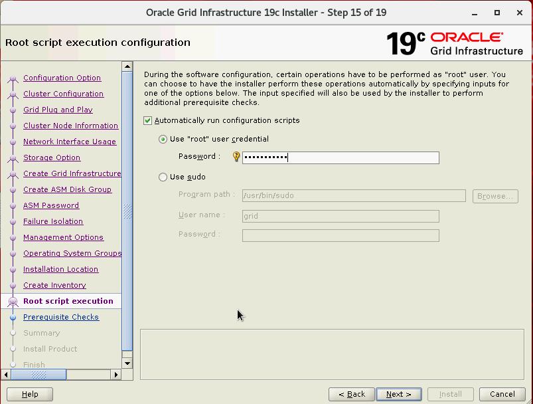The image size is (533, 404).
Task: Click the Oracle 19c Grid Infrastructure logo
Action: point(455,43)
